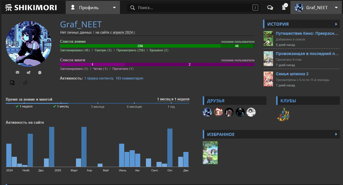Open the chat bubbles icon in header
The width and height of the screenshot is (343, 185).
[x=270, y=8]
